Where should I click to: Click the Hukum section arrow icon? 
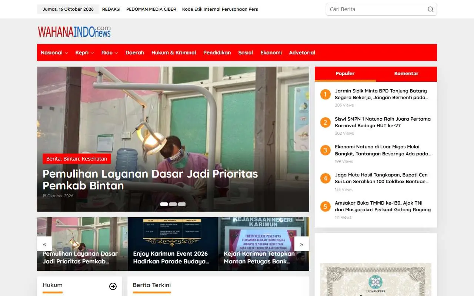pos(113,286)
